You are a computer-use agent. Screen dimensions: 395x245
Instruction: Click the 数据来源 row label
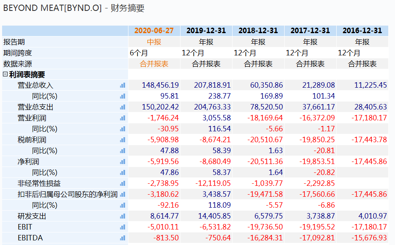click(17, 64)
